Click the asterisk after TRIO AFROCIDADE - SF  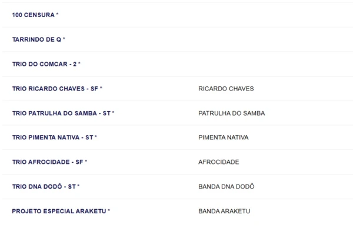click(86, 162)
